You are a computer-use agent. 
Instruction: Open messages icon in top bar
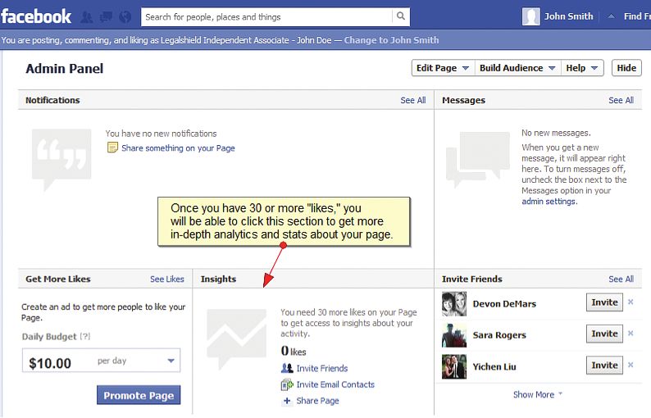click(x=107, y=17)
